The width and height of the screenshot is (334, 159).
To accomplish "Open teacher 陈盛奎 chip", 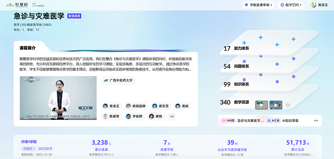I will tap(111, 116).
